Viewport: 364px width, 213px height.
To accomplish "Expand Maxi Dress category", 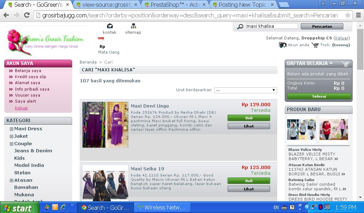I will [x=11, y=129].
